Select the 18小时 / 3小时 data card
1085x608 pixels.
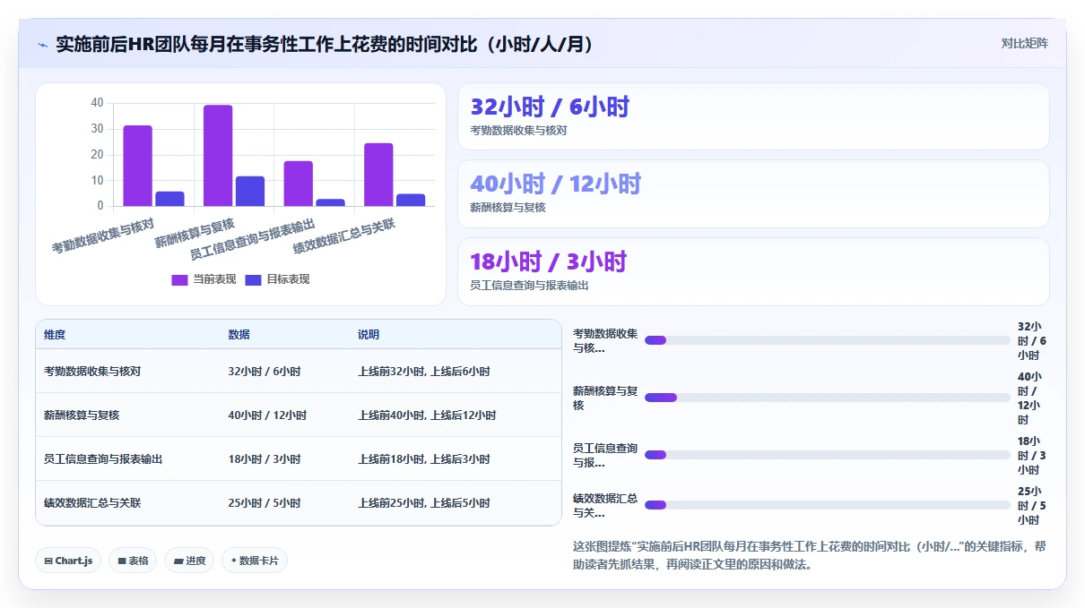(753, 271)
